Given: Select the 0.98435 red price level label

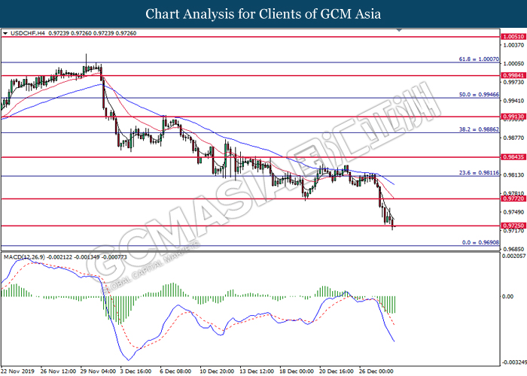Looking at the screenshot, I should pos(513,157).
